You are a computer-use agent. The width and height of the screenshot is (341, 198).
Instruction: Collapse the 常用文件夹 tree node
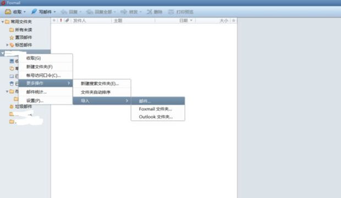3,22
